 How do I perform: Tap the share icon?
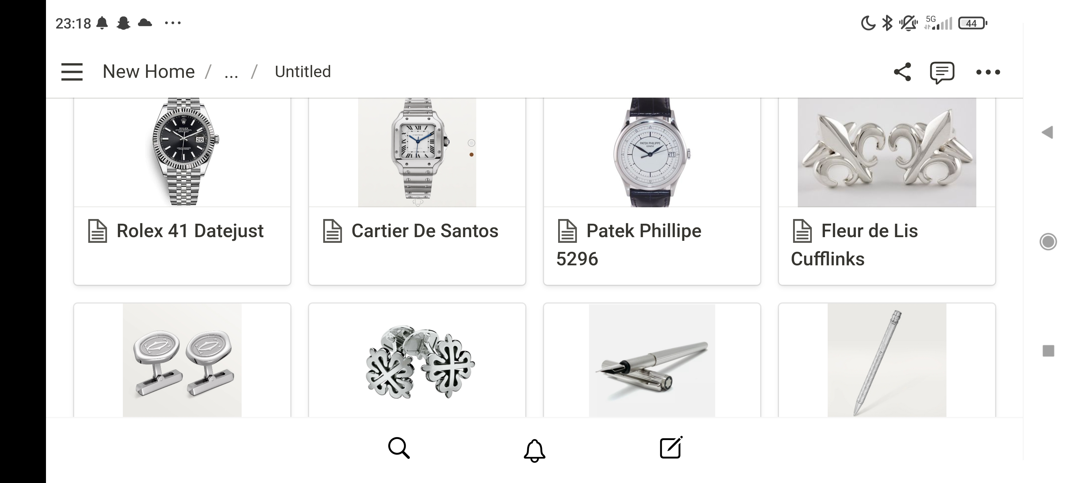pyautogui.click(x=902, y=72)
